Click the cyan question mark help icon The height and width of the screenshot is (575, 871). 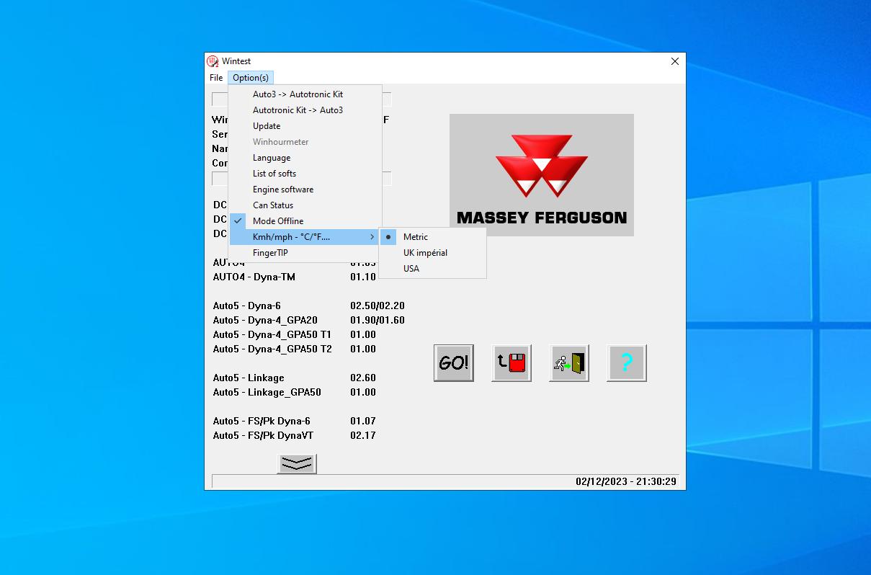pos(627,362)
